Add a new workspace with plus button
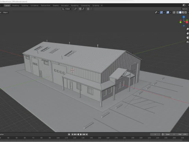Image resolution: width=189 pixels, height=142 pixels. [102, 6]
